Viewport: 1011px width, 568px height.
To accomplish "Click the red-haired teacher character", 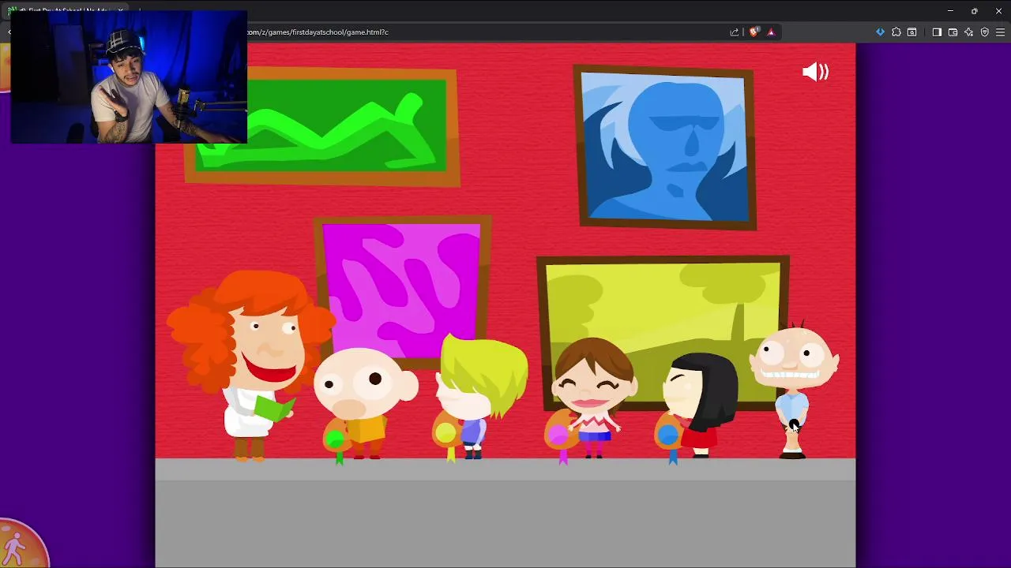I will pyautogui.click(x=251, y=364).
